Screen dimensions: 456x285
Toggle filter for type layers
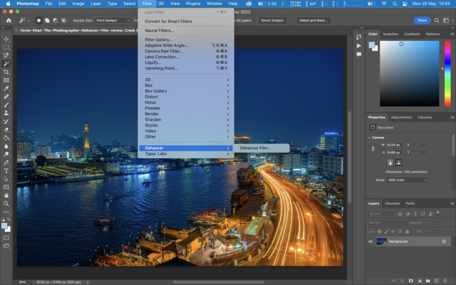(415, 214)
